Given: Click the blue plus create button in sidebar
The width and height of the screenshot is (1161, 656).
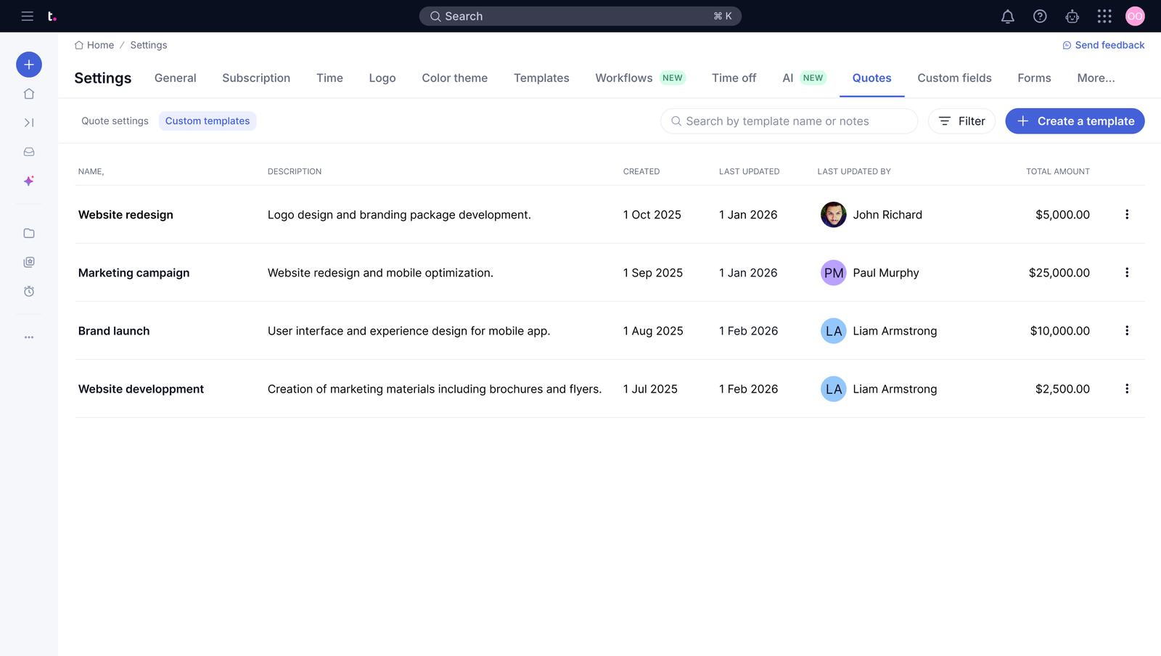Looking at the screenshot, I should point(29,65).
